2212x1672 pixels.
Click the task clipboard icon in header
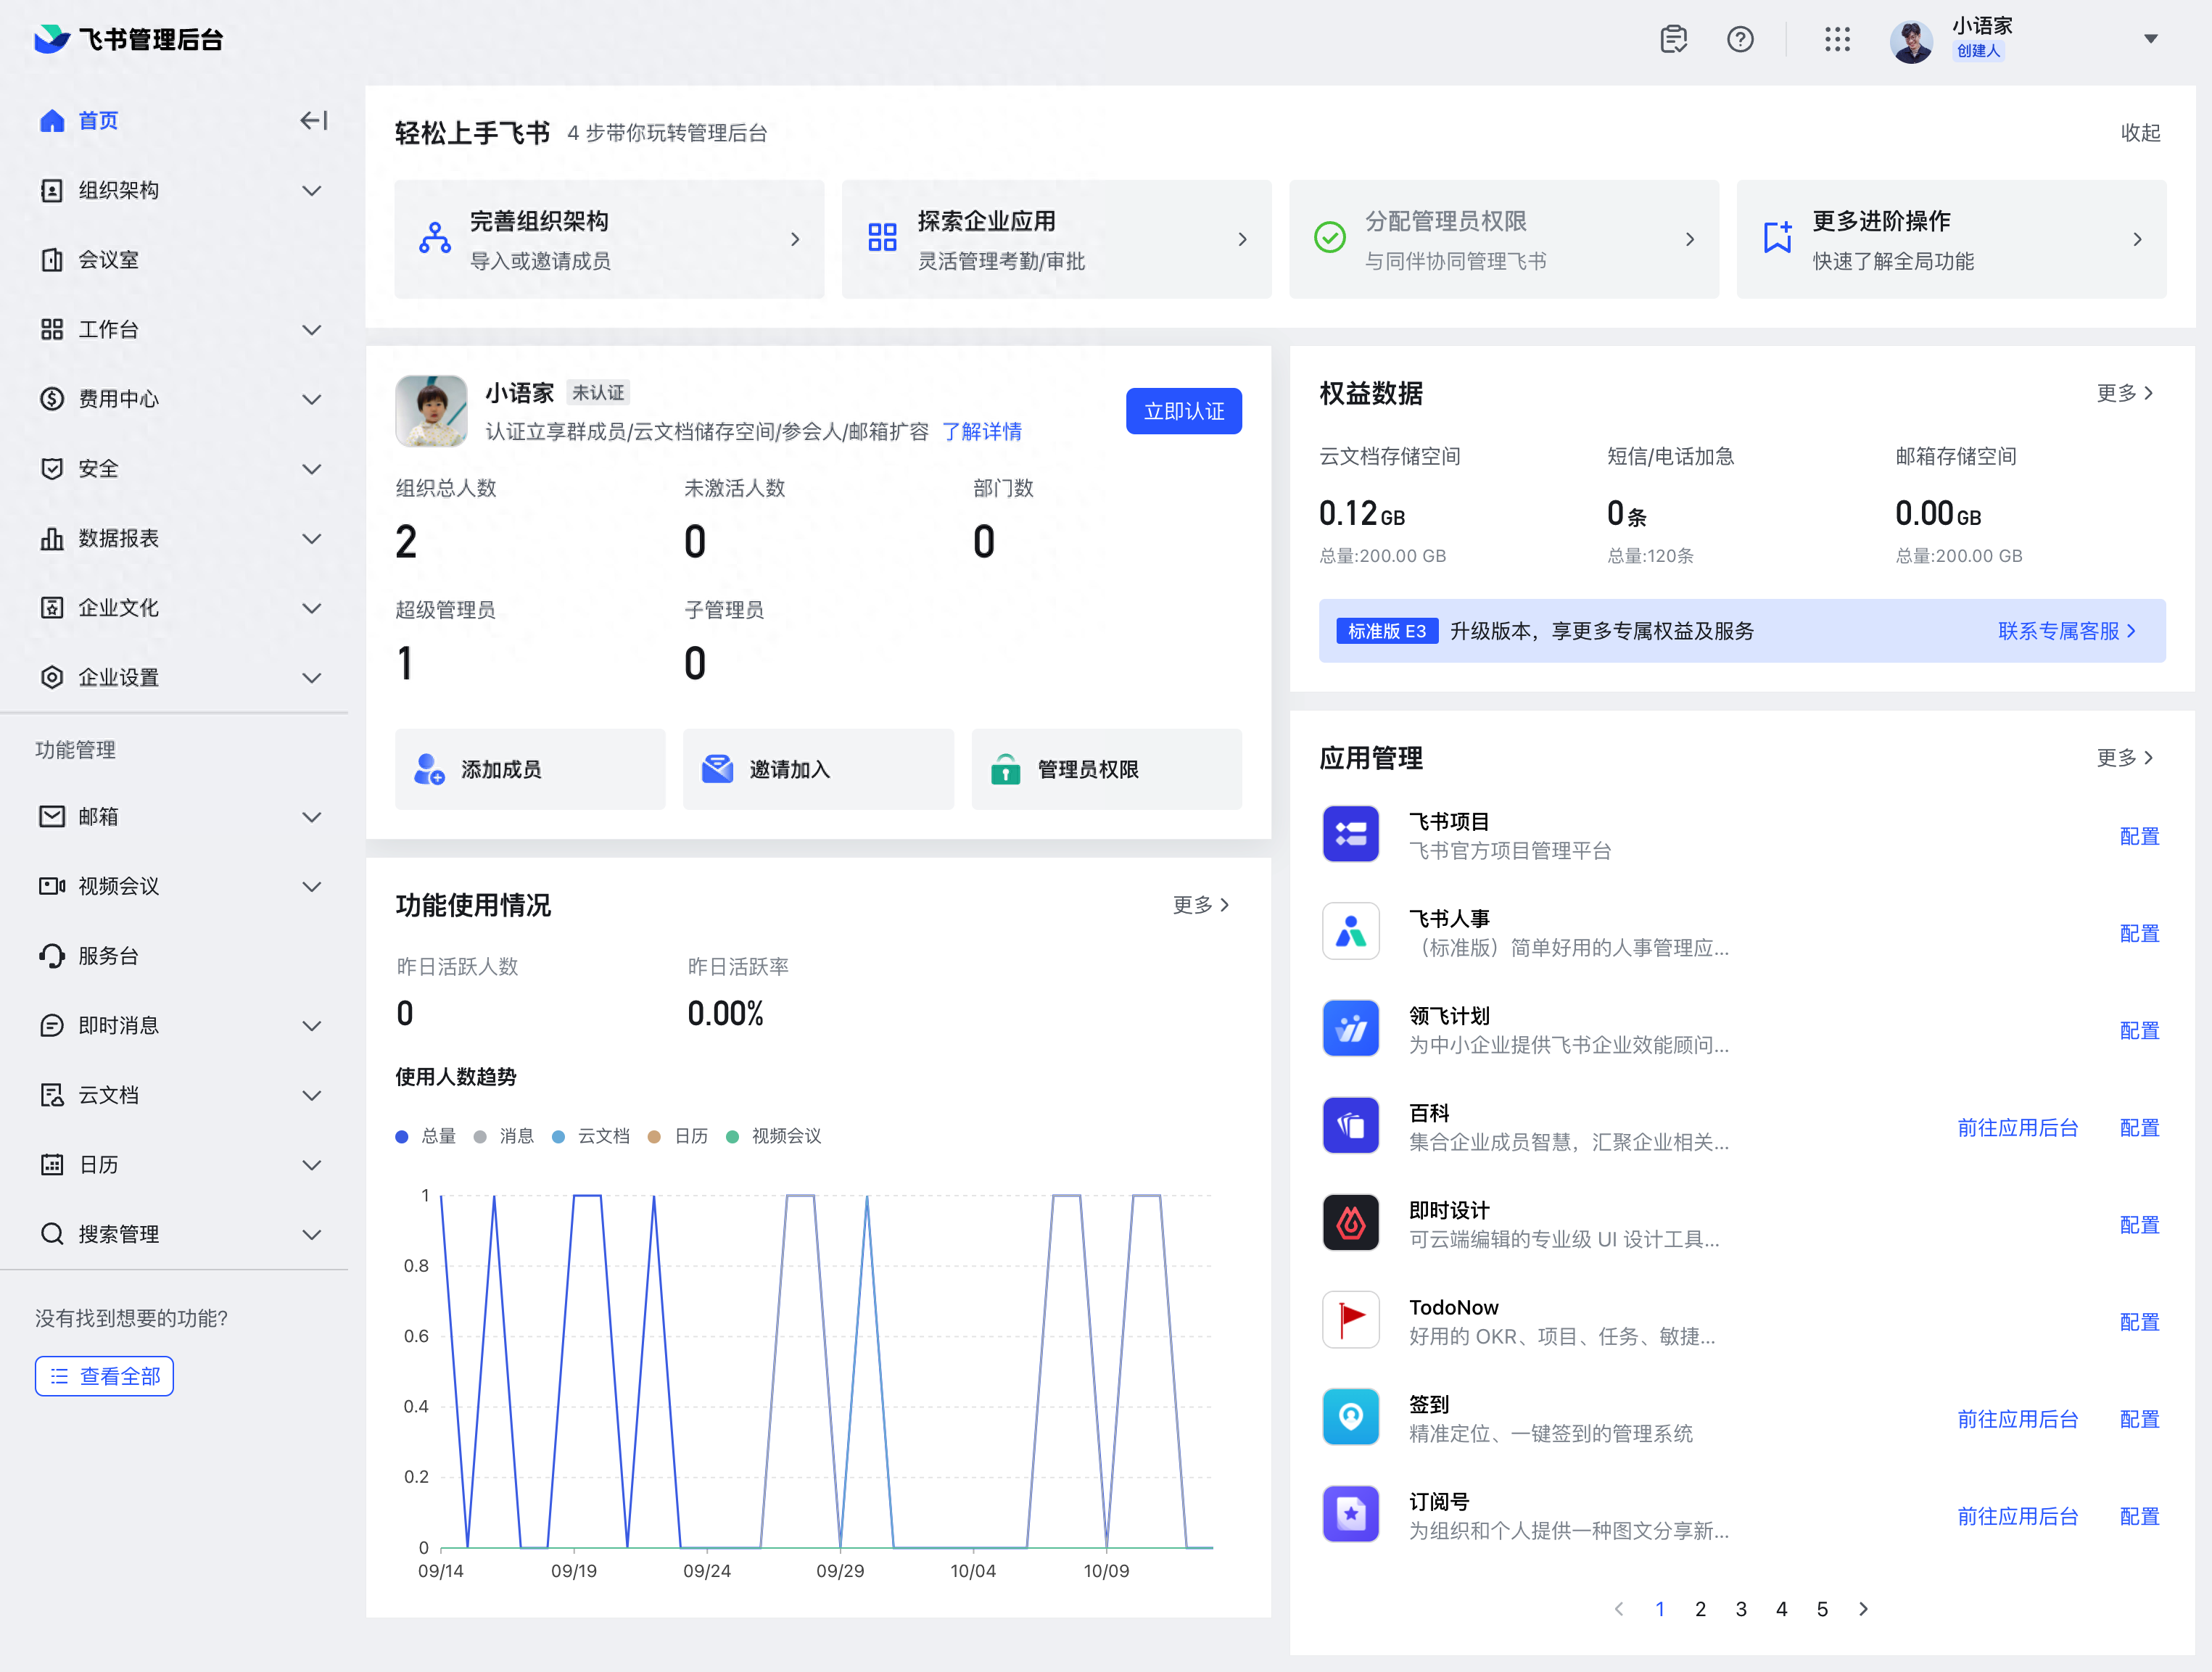point(1674,40)
